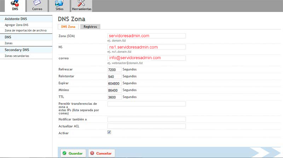
Task: Open the Sitios module icon
Action: [x=59, y=3]
